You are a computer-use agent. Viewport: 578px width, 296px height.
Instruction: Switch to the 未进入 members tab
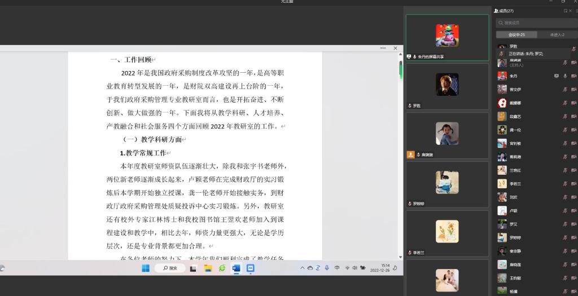click(557, 34)
